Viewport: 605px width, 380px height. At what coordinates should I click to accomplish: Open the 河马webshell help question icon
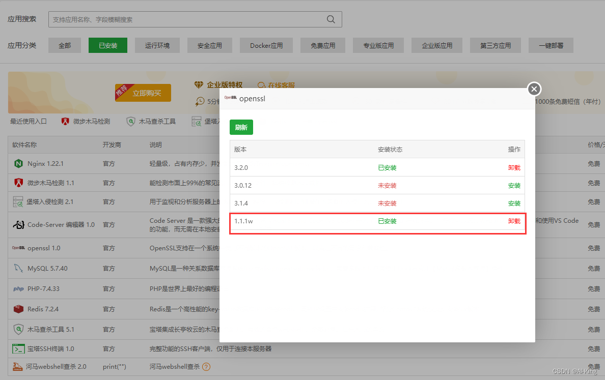tap(206, 367)
